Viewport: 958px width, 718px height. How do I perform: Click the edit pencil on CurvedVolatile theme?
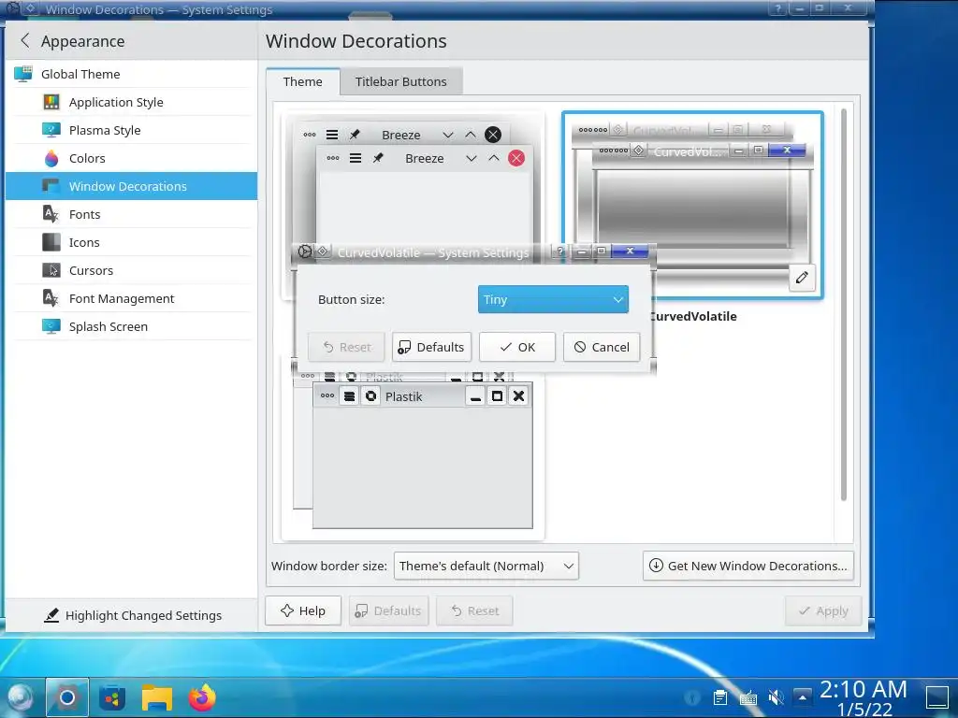point(802,278)
